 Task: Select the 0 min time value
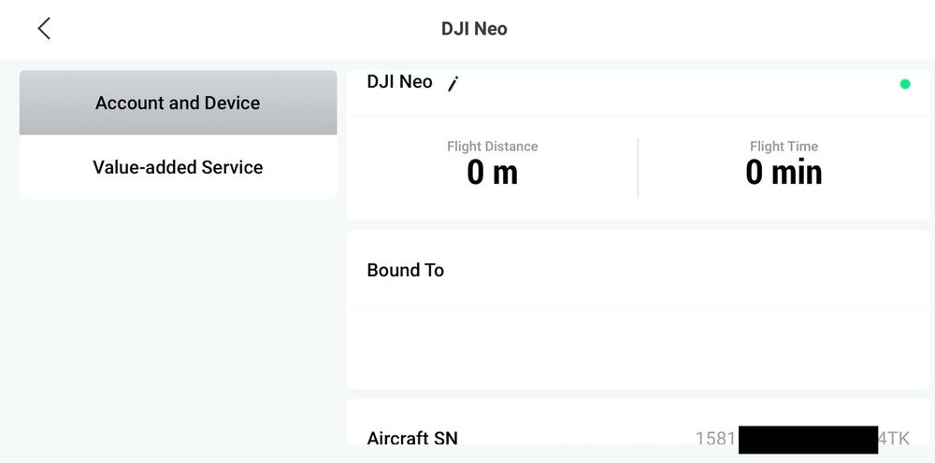(x=784, y=173)
